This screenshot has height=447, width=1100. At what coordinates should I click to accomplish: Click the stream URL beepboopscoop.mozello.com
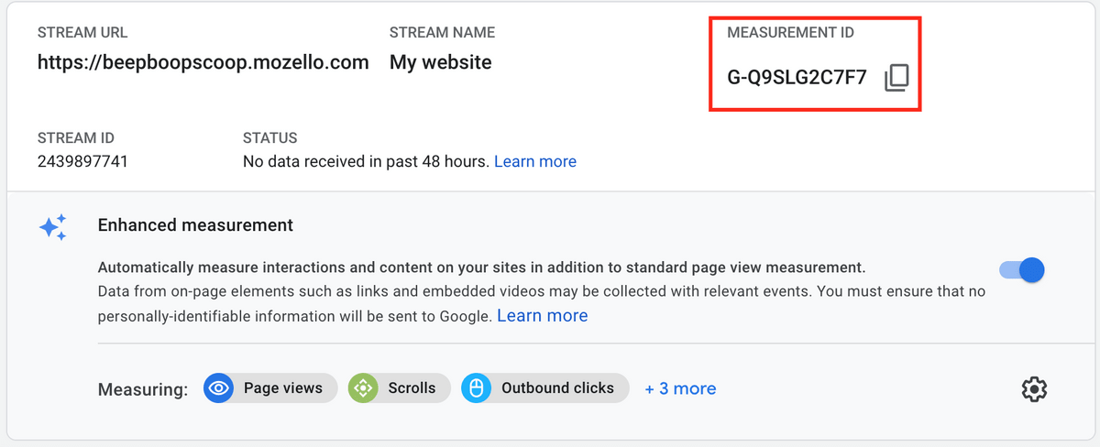(x=203, y=62)
